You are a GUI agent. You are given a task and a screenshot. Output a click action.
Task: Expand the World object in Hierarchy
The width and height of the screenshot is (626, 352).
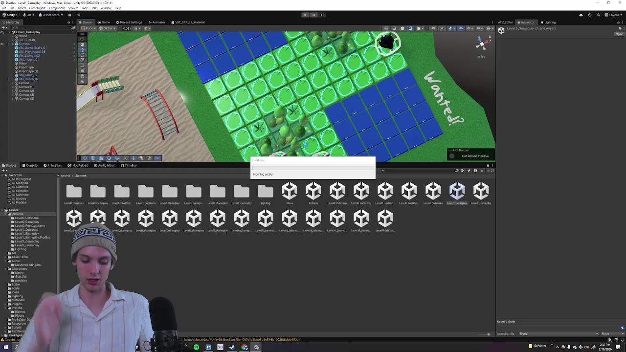click(x=14, y=36)
